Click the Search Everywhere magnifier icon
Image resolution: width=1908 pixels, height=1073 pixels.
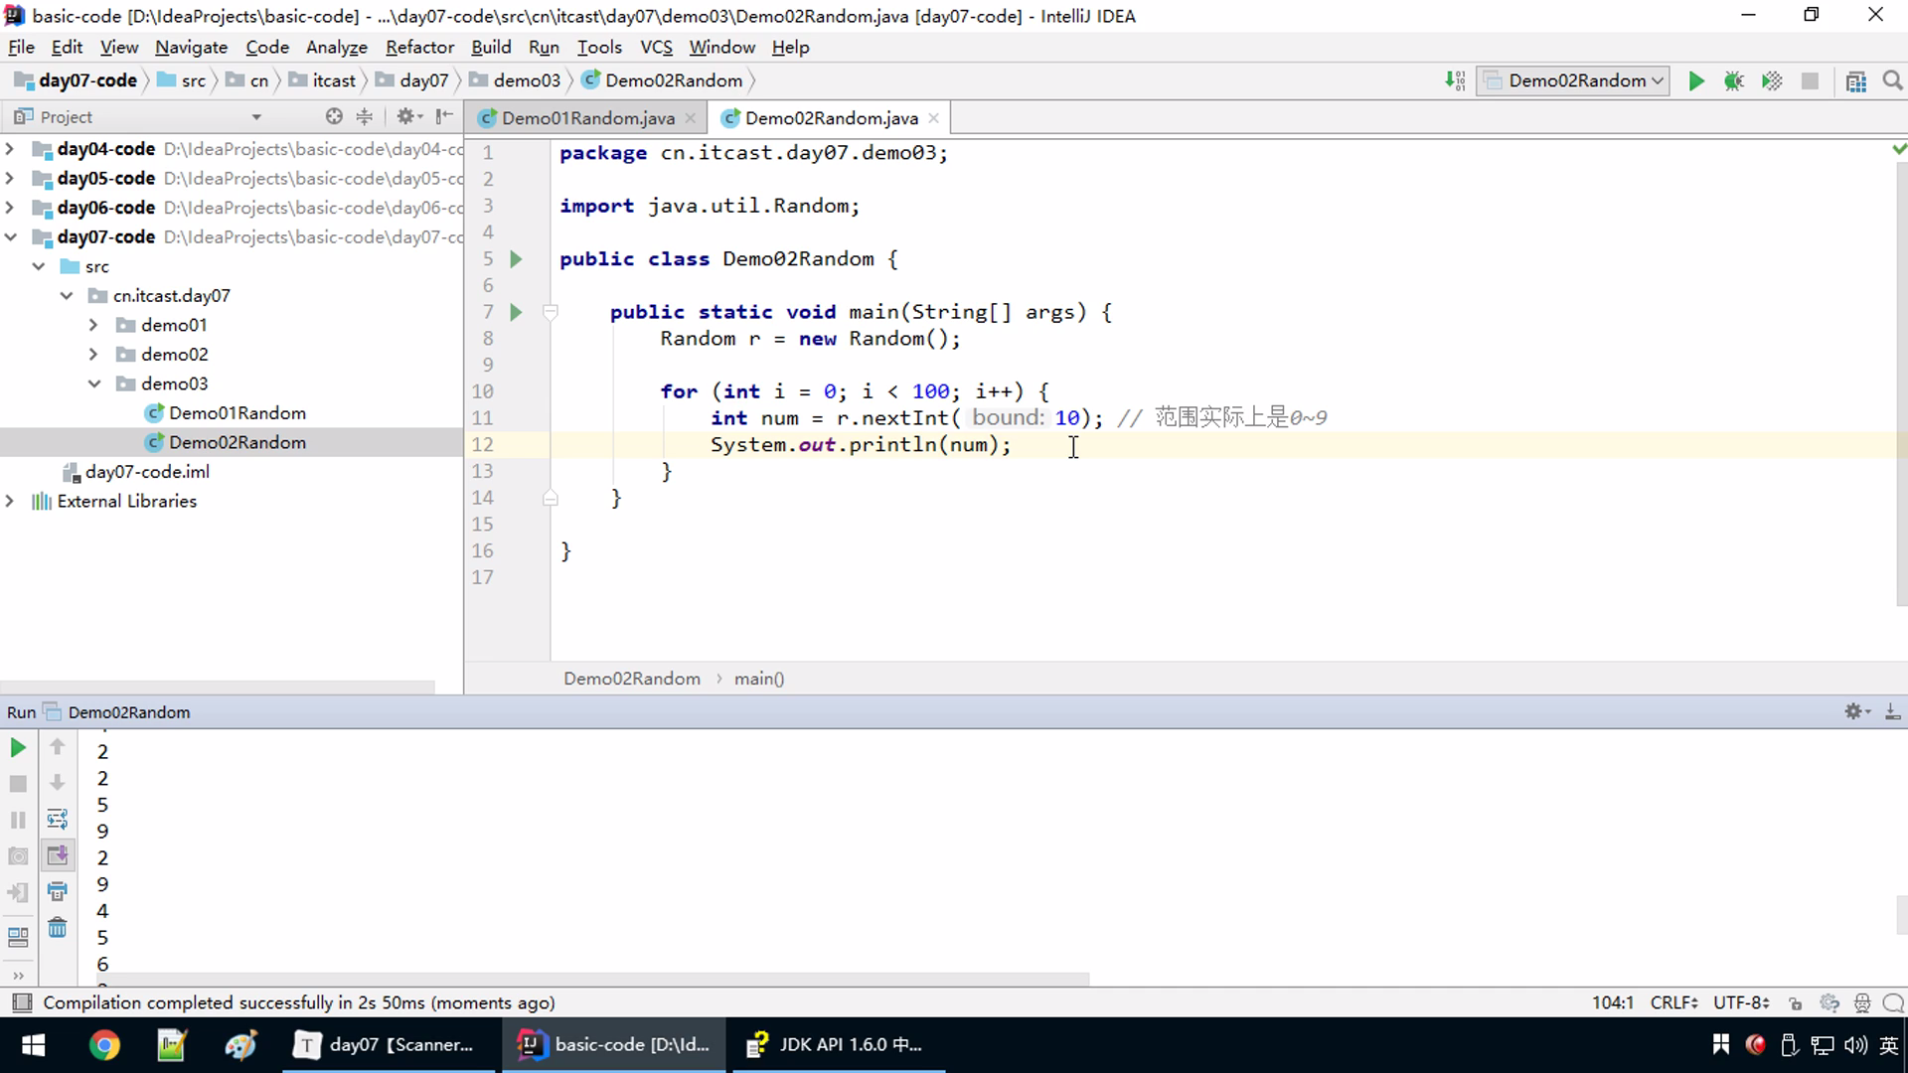click(x=1892, y=81)
